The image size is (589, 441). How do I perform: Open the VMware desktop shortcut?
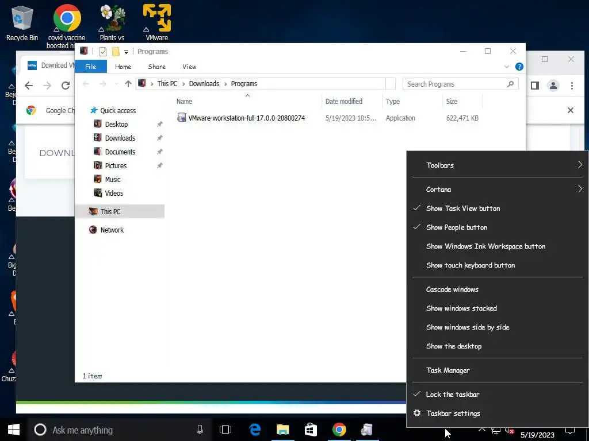click(x=157, y=22)
